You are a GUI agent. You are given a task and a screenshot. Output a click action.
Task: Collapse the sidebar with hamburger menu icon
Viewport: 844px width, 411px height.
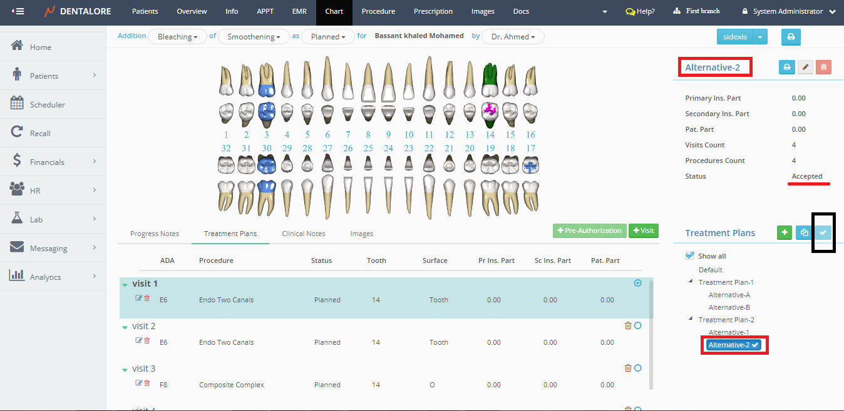(18, 11)
